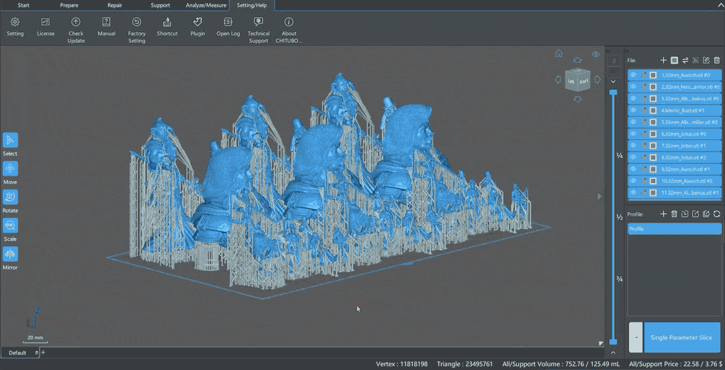Viewport: 725px width, 370px height.
Task: Click the edit icon in File header
Action: tap(706, 60)
